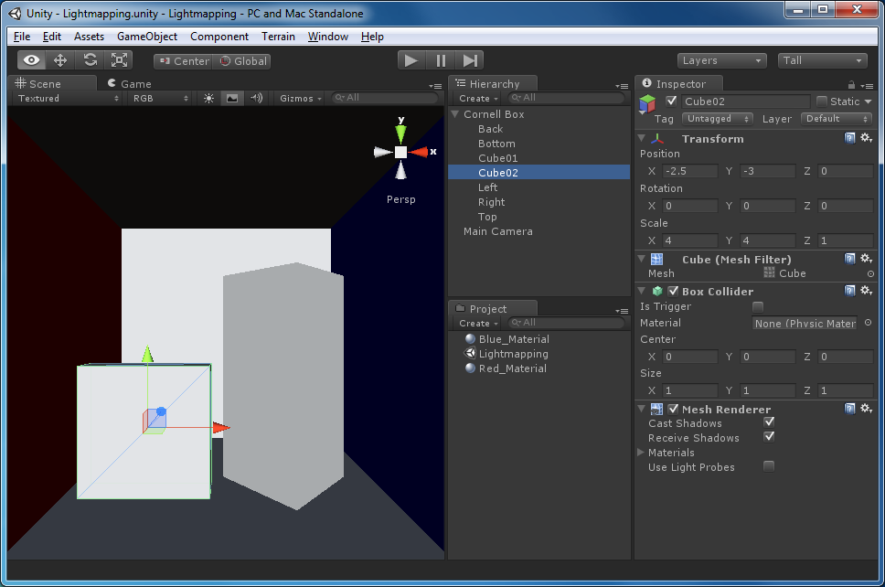Click the Persp label under the gizmo

point(401,199)
